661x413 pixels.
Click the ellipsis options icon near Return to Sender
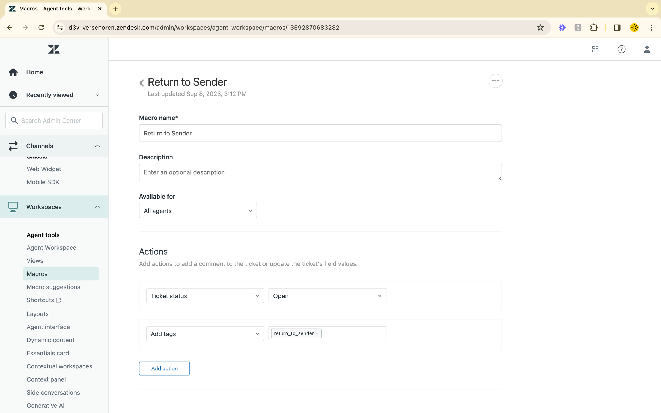(x=495, y=81)
